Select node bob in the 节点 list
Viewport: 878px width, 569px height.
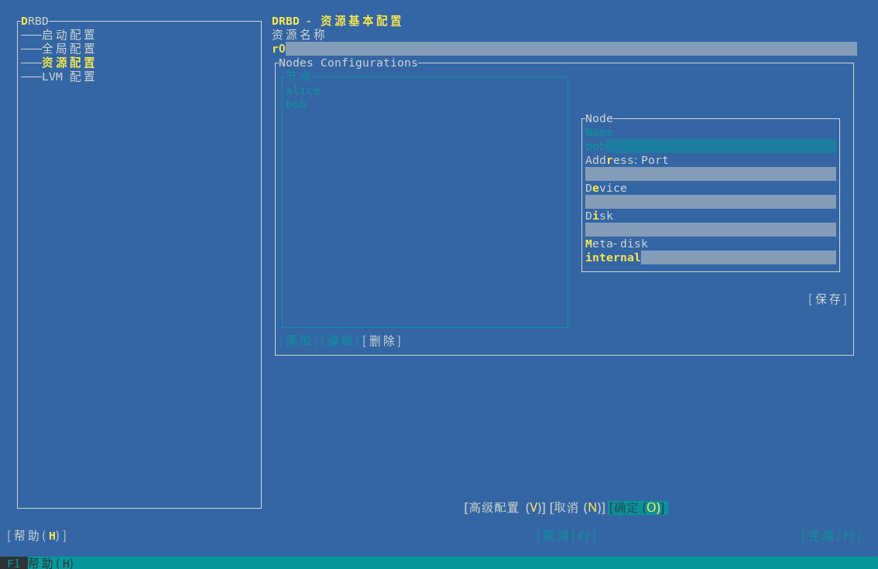[296, 104]
